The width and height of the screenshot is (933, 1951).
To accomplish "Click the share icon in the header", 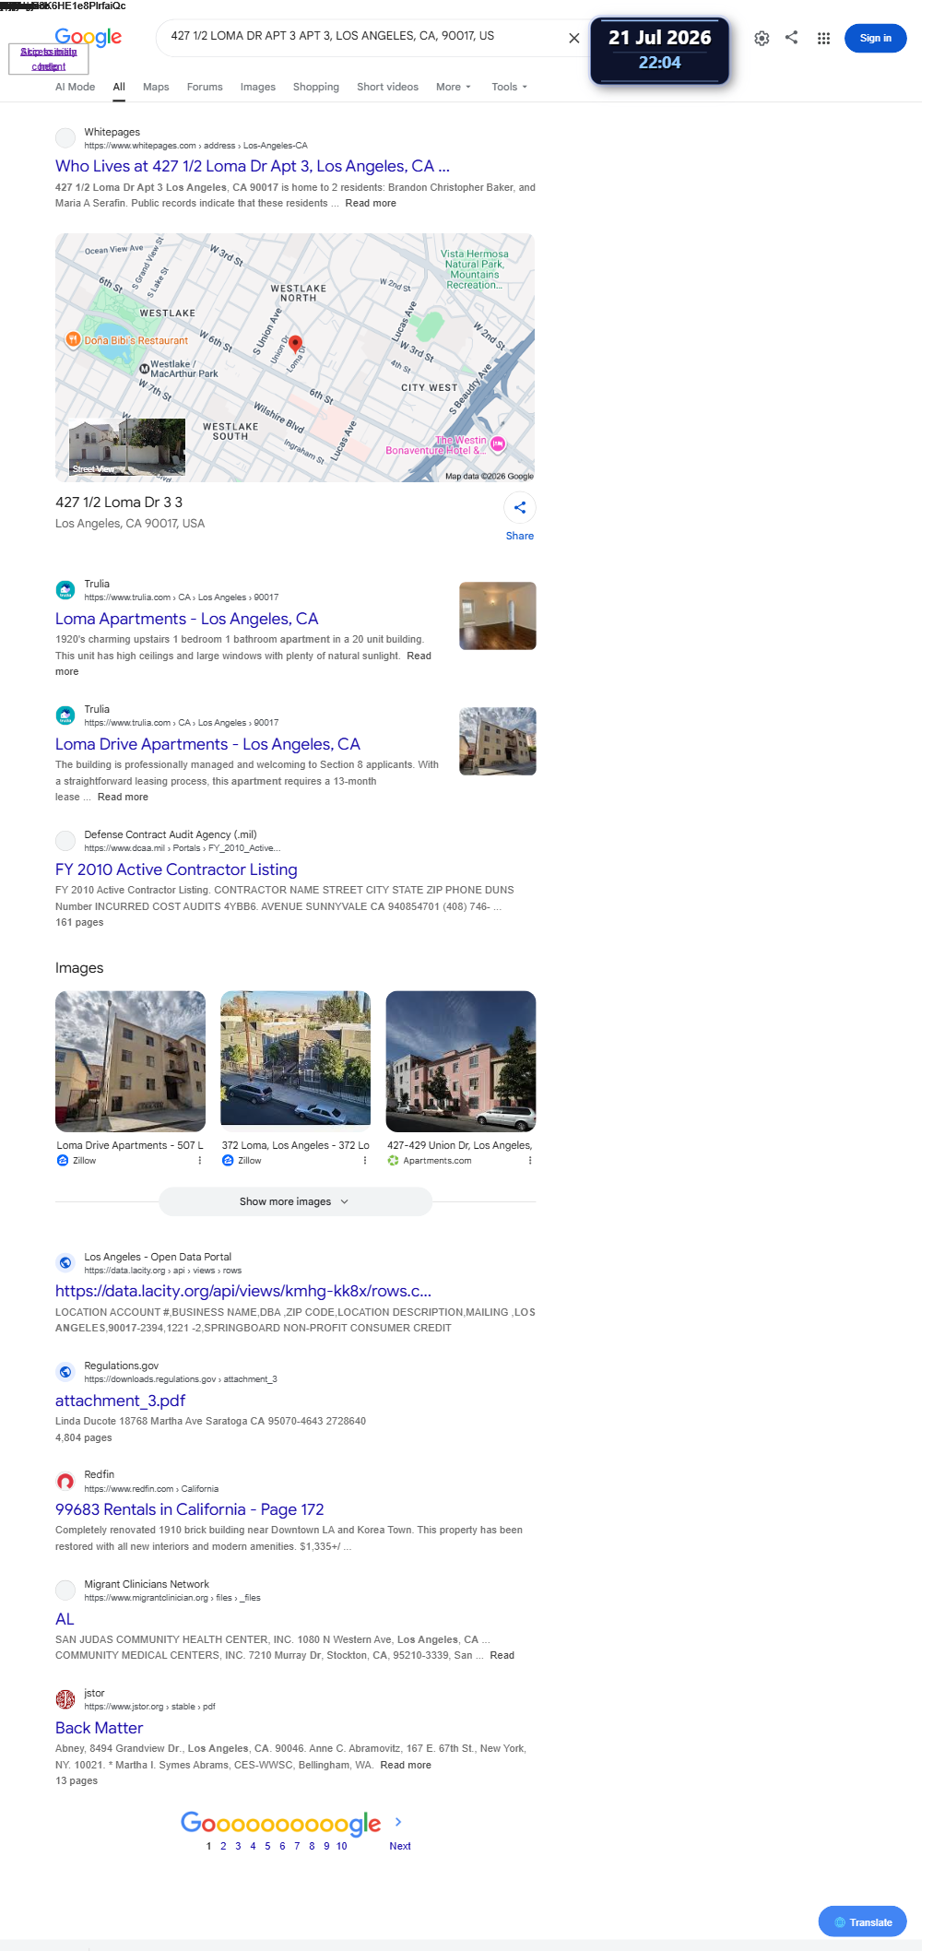I will [791, 37].
